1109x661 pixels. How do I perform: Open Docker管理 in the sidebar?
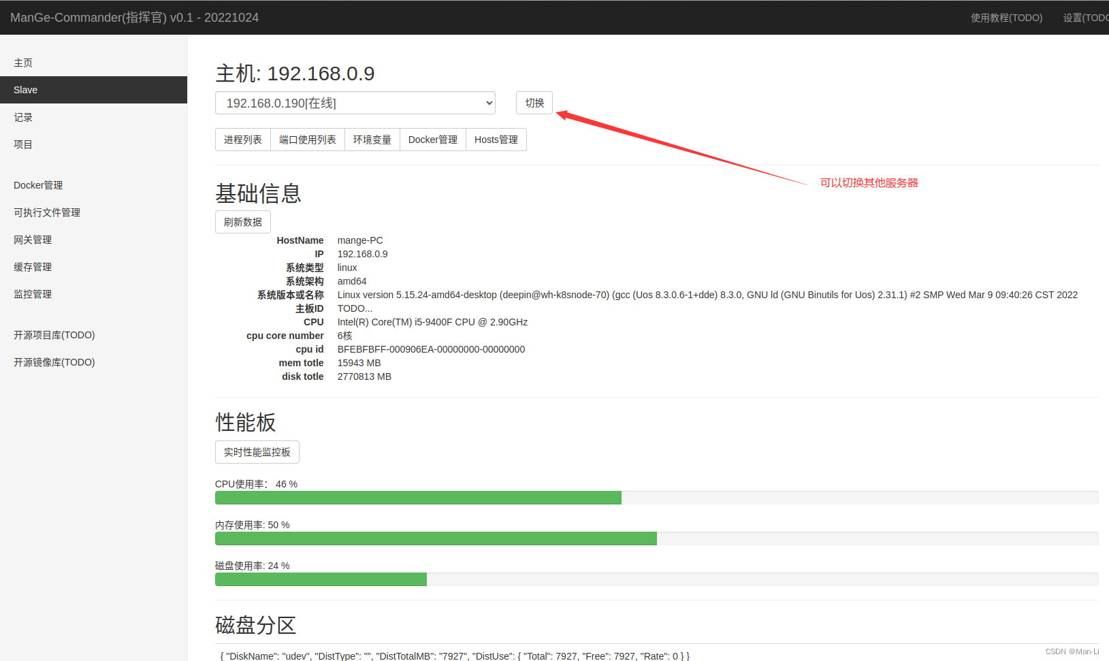37,184
